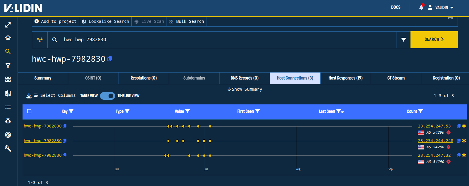Image resolution: width=469 pixels, height=186 pixels.
Task: Tick the select-all checkbox in table header
Action: pos(29,111)
